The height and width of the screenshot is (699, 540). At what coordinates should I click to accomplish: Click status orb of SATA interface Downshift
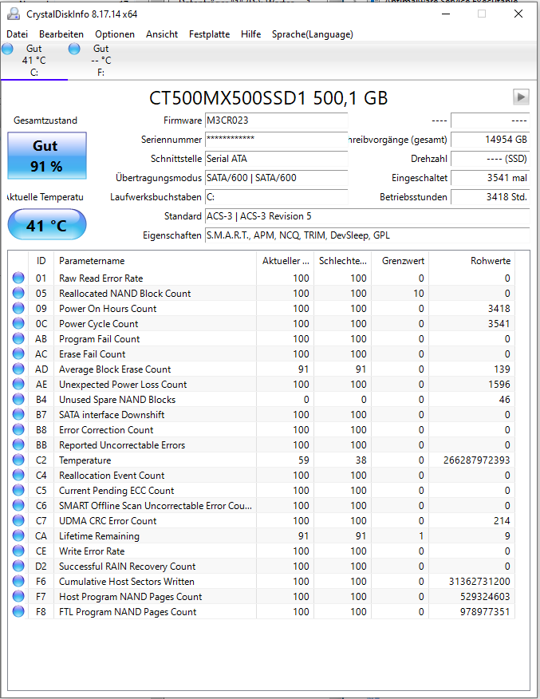click(18, 415)
